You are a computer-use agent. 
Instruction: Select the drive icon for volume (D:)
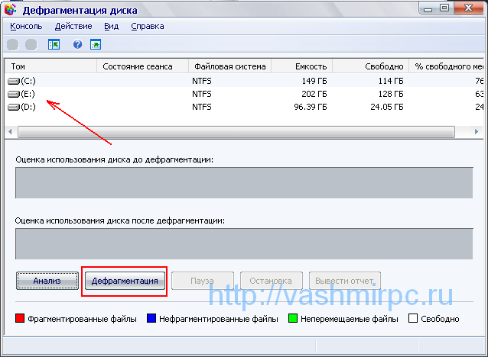[x=13, y=108]
